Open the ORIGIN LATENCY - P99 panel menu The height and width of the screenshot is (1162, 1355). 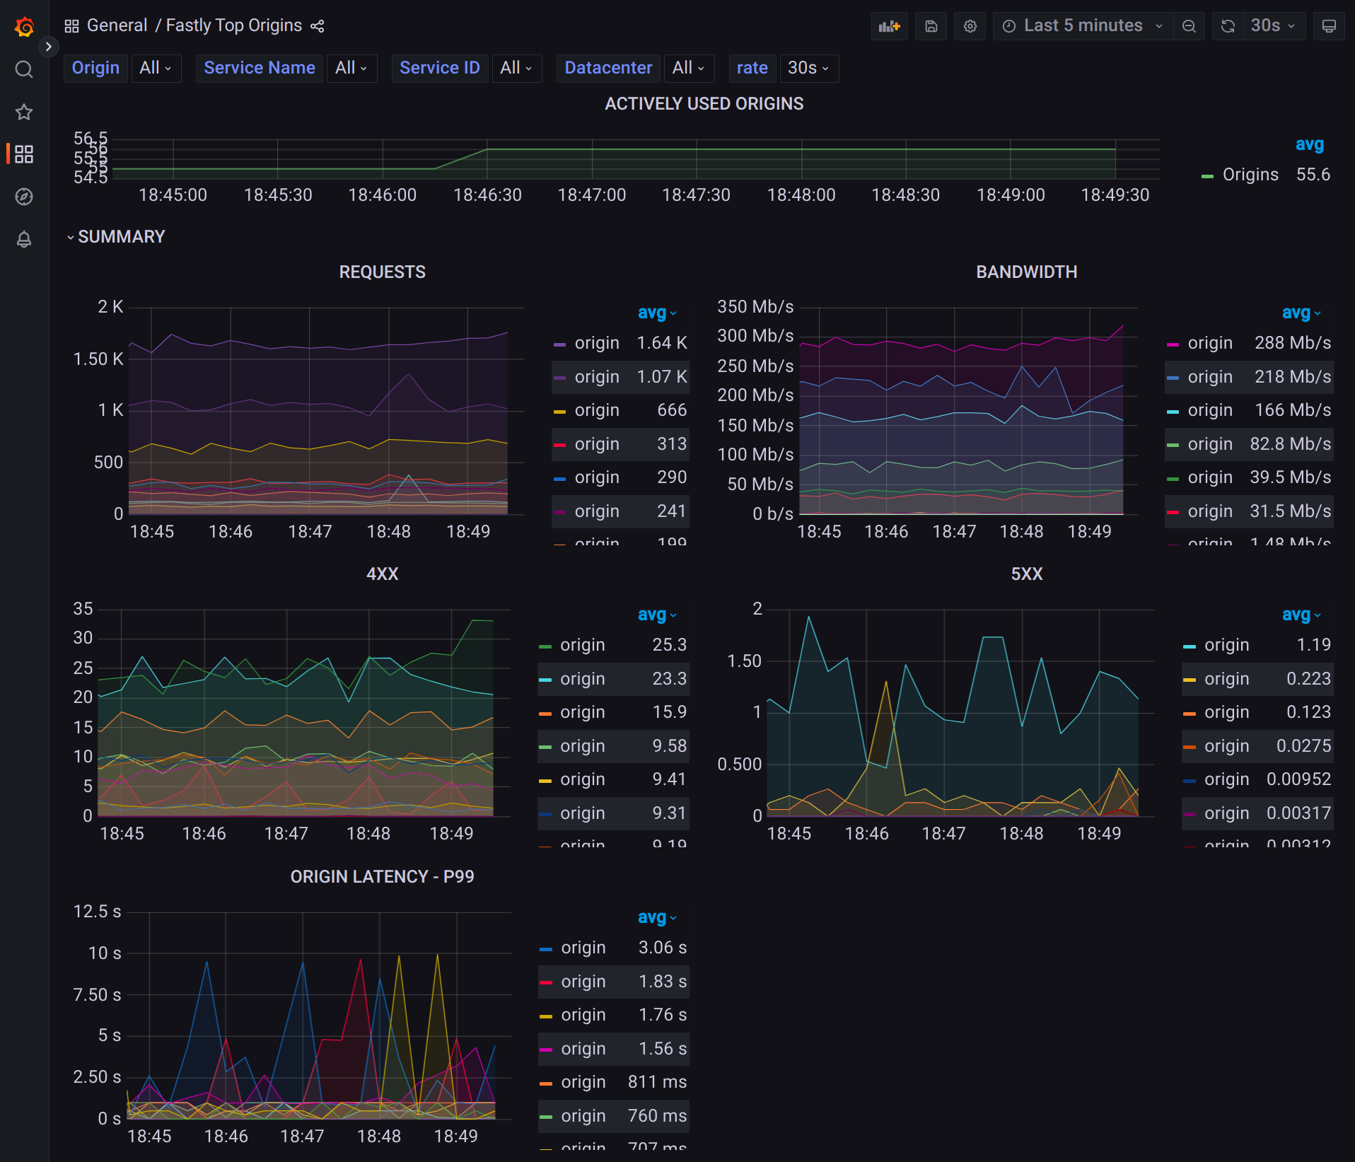[x=382, y=877]
